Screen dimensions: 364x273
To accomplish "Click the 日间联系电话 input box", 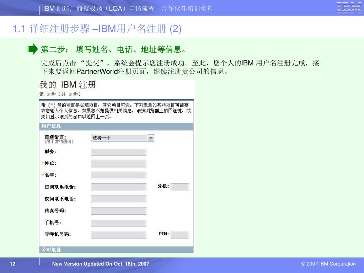I will tap(119, 187).
